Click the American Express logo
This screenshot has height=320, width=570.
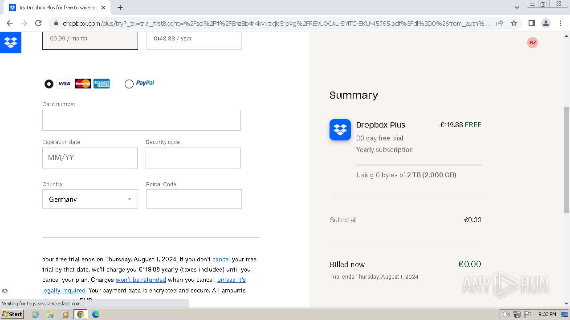[102, 84]
